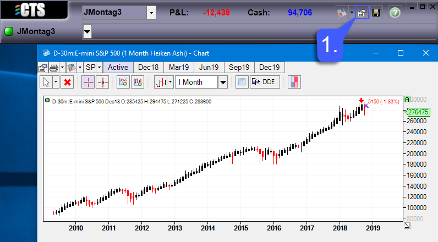Screen dimensions: 438x242
Task: Expand the pointer tool options arrow
Action: coord(56,82)
